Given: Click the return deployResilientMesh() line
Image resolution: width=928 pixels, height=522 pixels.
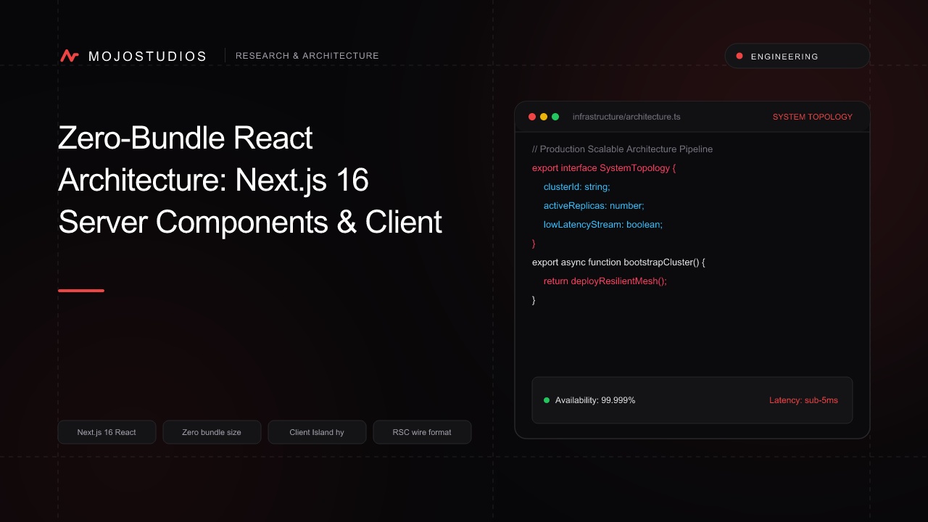Looking at the screenshot, I should 605,281.
